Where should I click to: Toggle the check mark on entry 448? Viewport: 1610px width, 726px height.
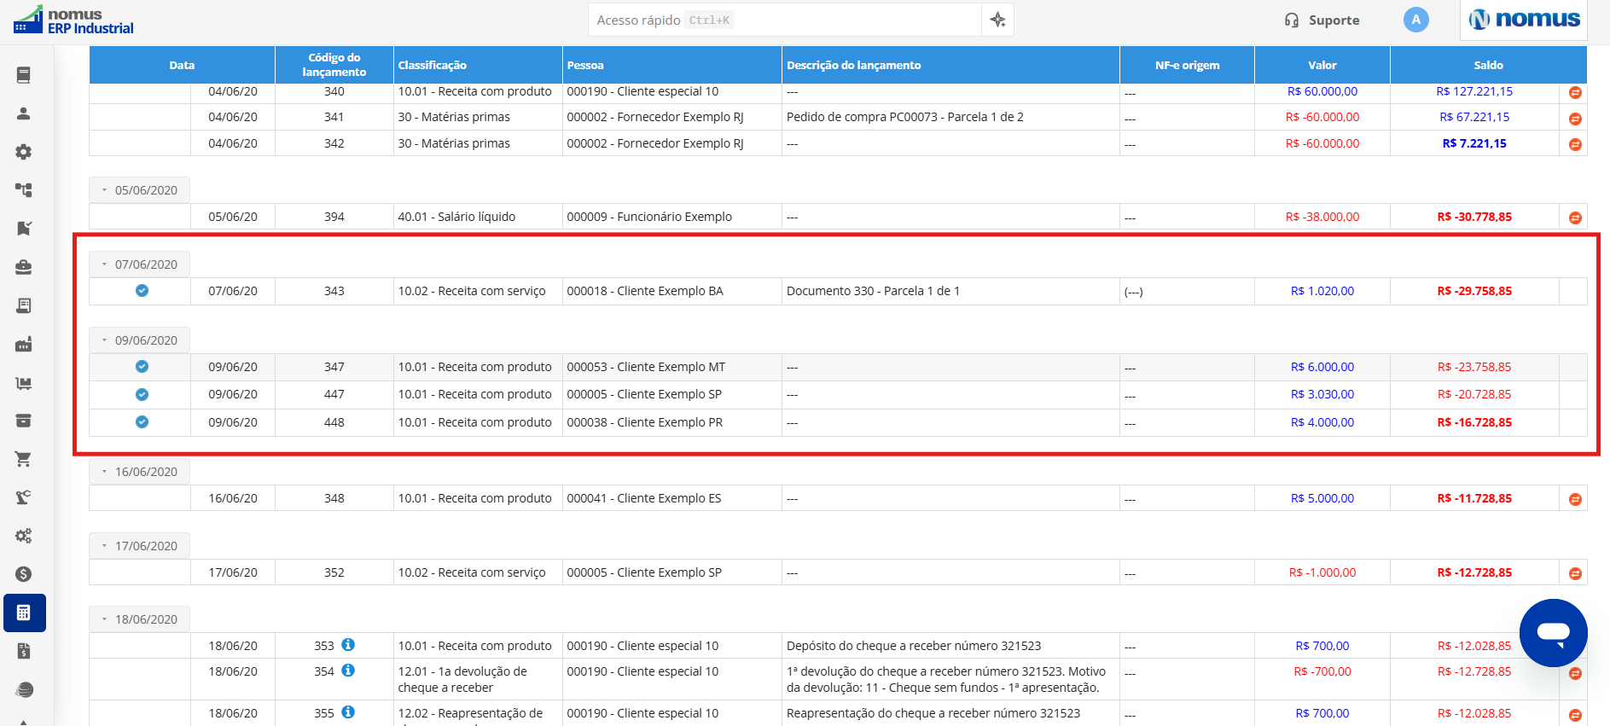coord(142,421)
